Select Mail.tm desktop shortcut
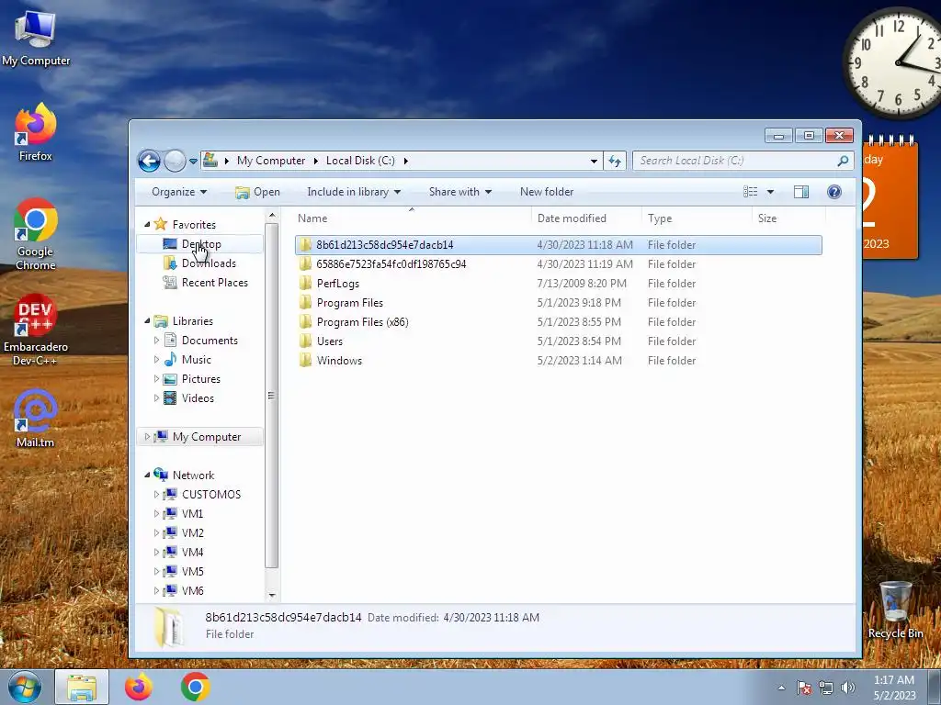This screenshot has height=705, width=941. (x=36, y=419)
